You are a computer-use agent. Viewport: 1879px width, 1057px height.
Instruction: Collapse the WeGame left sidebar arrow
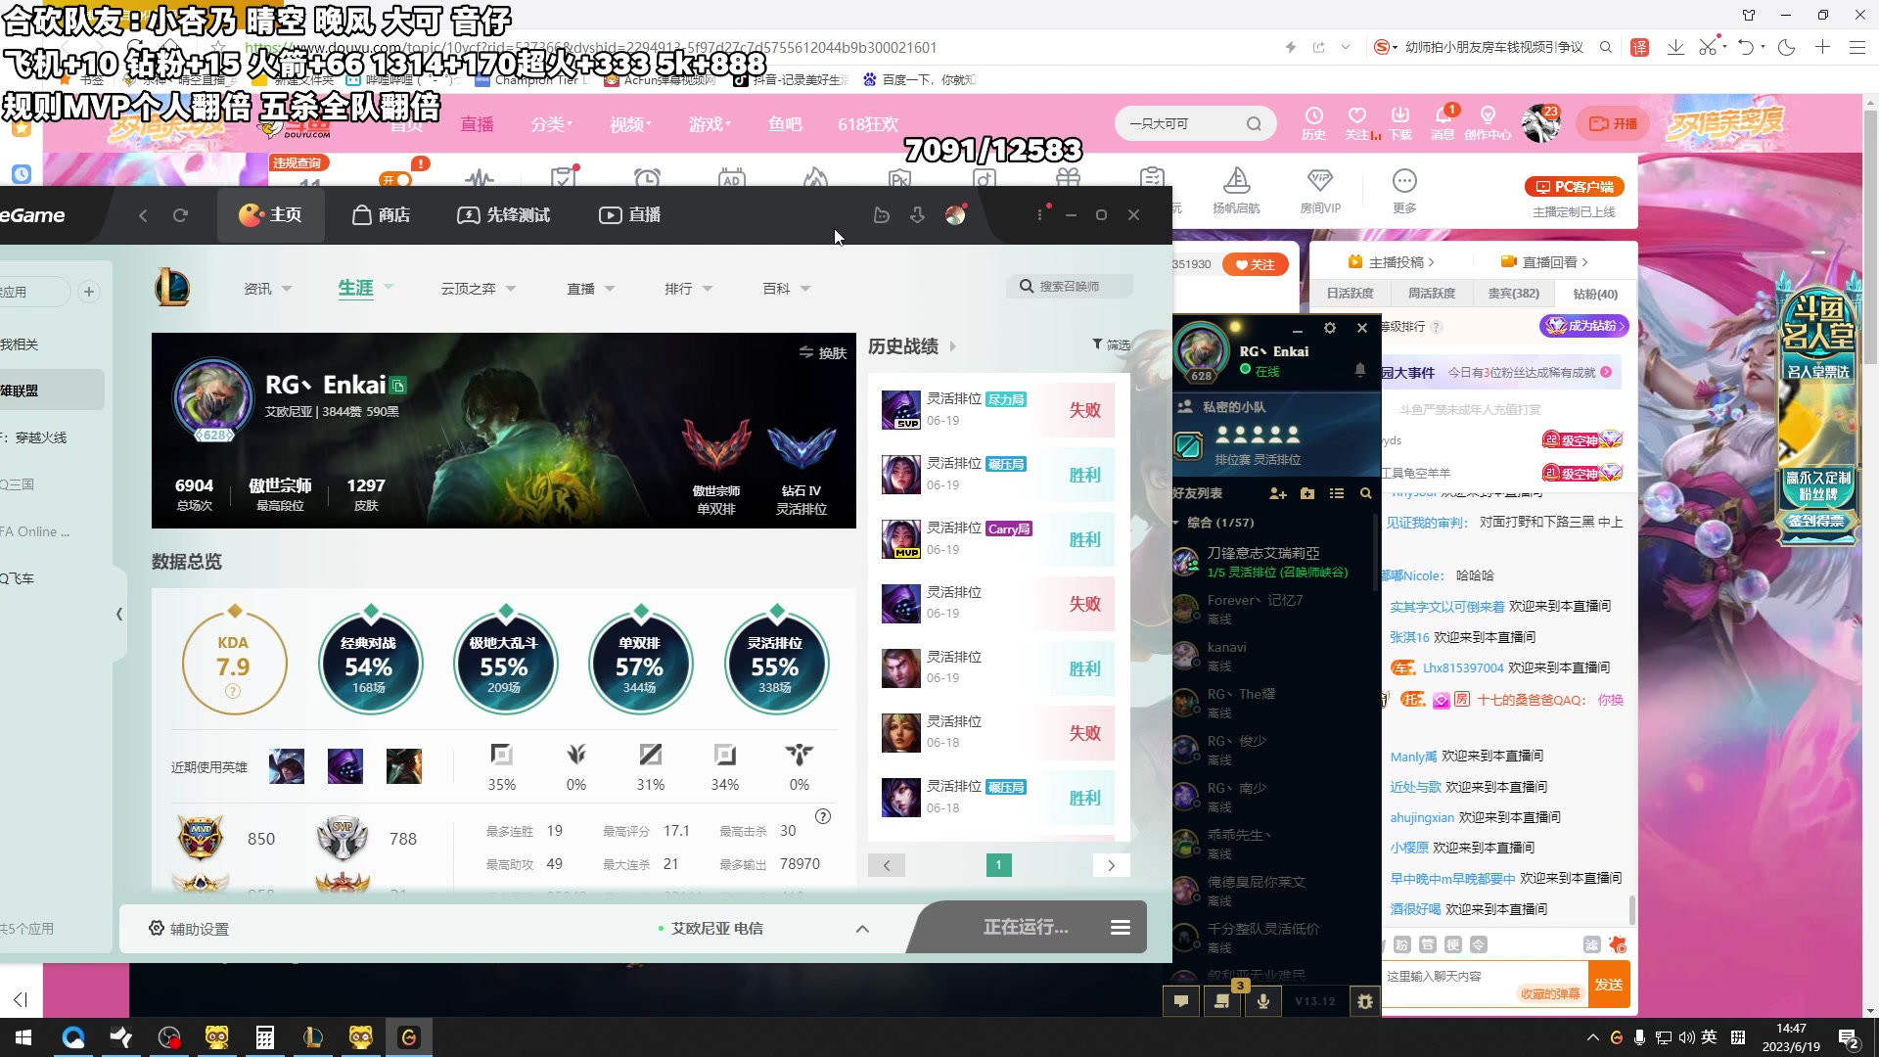pyautogui.click(x=118, y=615)
